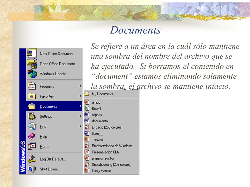Image resolution: width=250 pixels, height=187 pixels.
Task: Click the Open Office Document folder icon
Action: 32,64
